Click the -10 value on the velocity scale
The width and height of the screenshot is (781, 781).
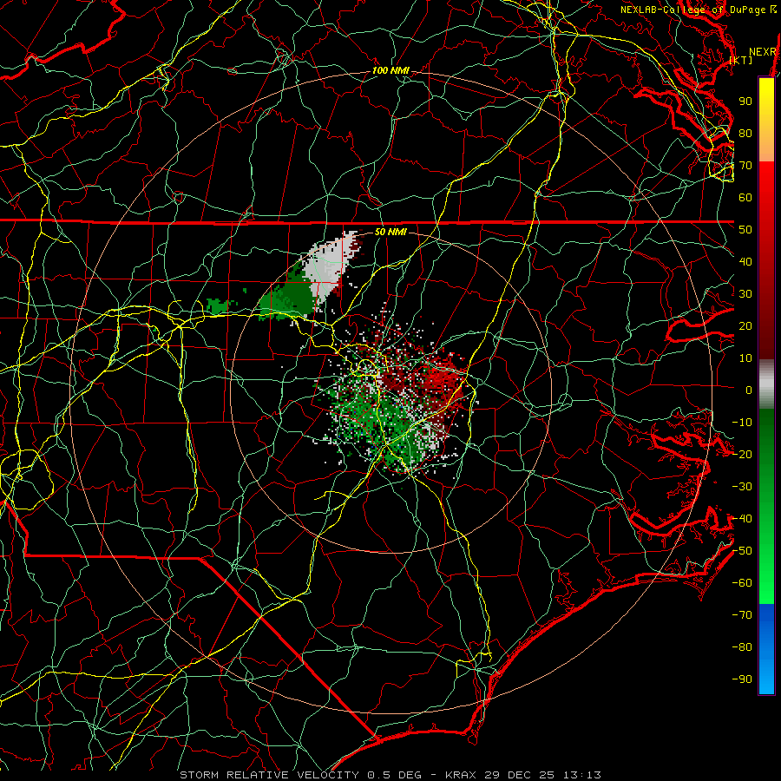pyautogui.click(x=742, y=423)
